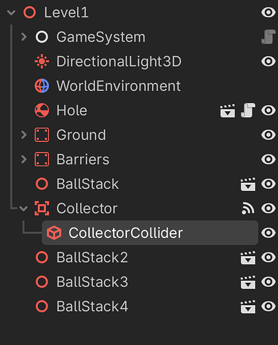Screen dimensions: 278x345
Task: Click the WorldEnvironment globe icon
Action: click(41, 86)
